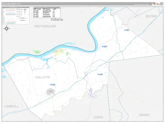Click the gray speedway area near 41086
Viewport: 165px width, 124px height.
click(x=51, y=92)
